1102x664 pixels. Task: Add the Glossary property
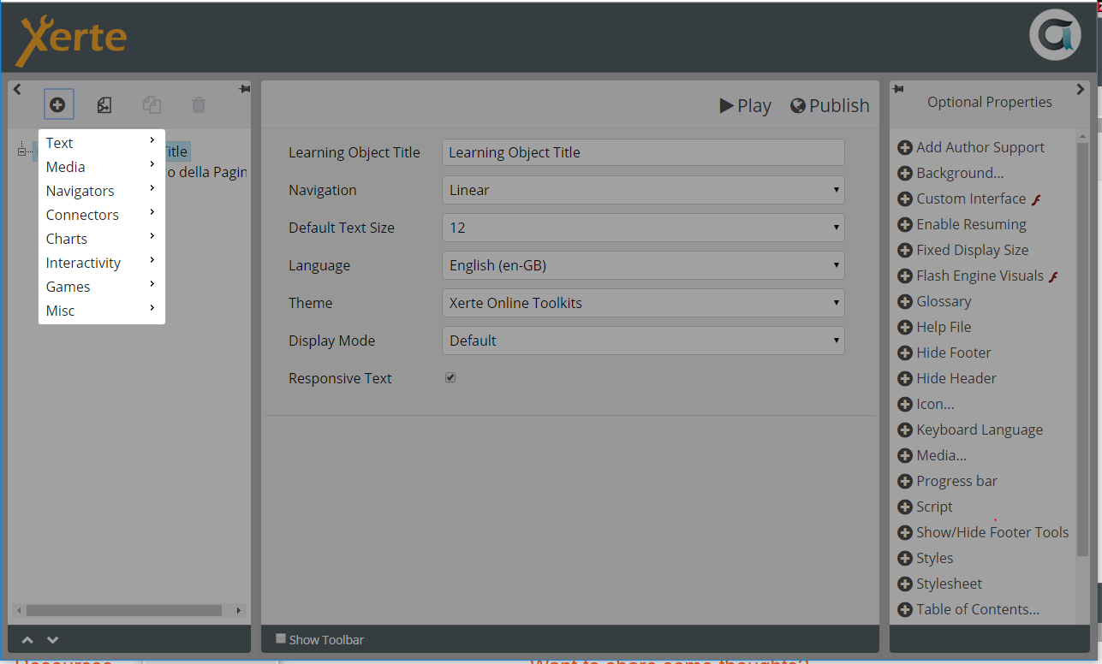click(934, 301)
